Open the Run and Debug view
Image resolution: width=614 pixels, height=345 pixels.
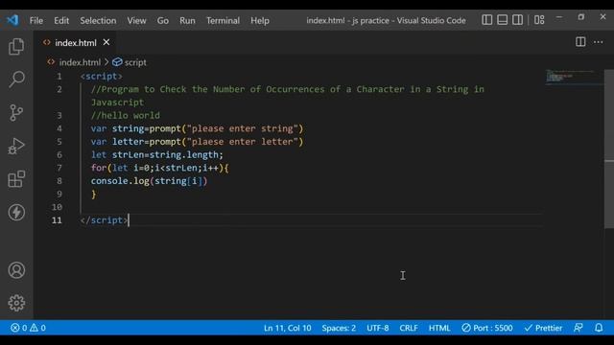click(x=16, y=146)
